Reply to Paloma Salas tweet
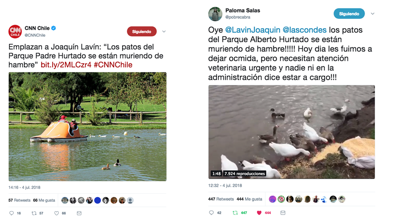 pyautogui.click(x=211, y=213)
